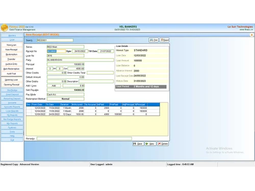Open the Masters menu
Screen dimensions: 255x191
click(12, 36)
